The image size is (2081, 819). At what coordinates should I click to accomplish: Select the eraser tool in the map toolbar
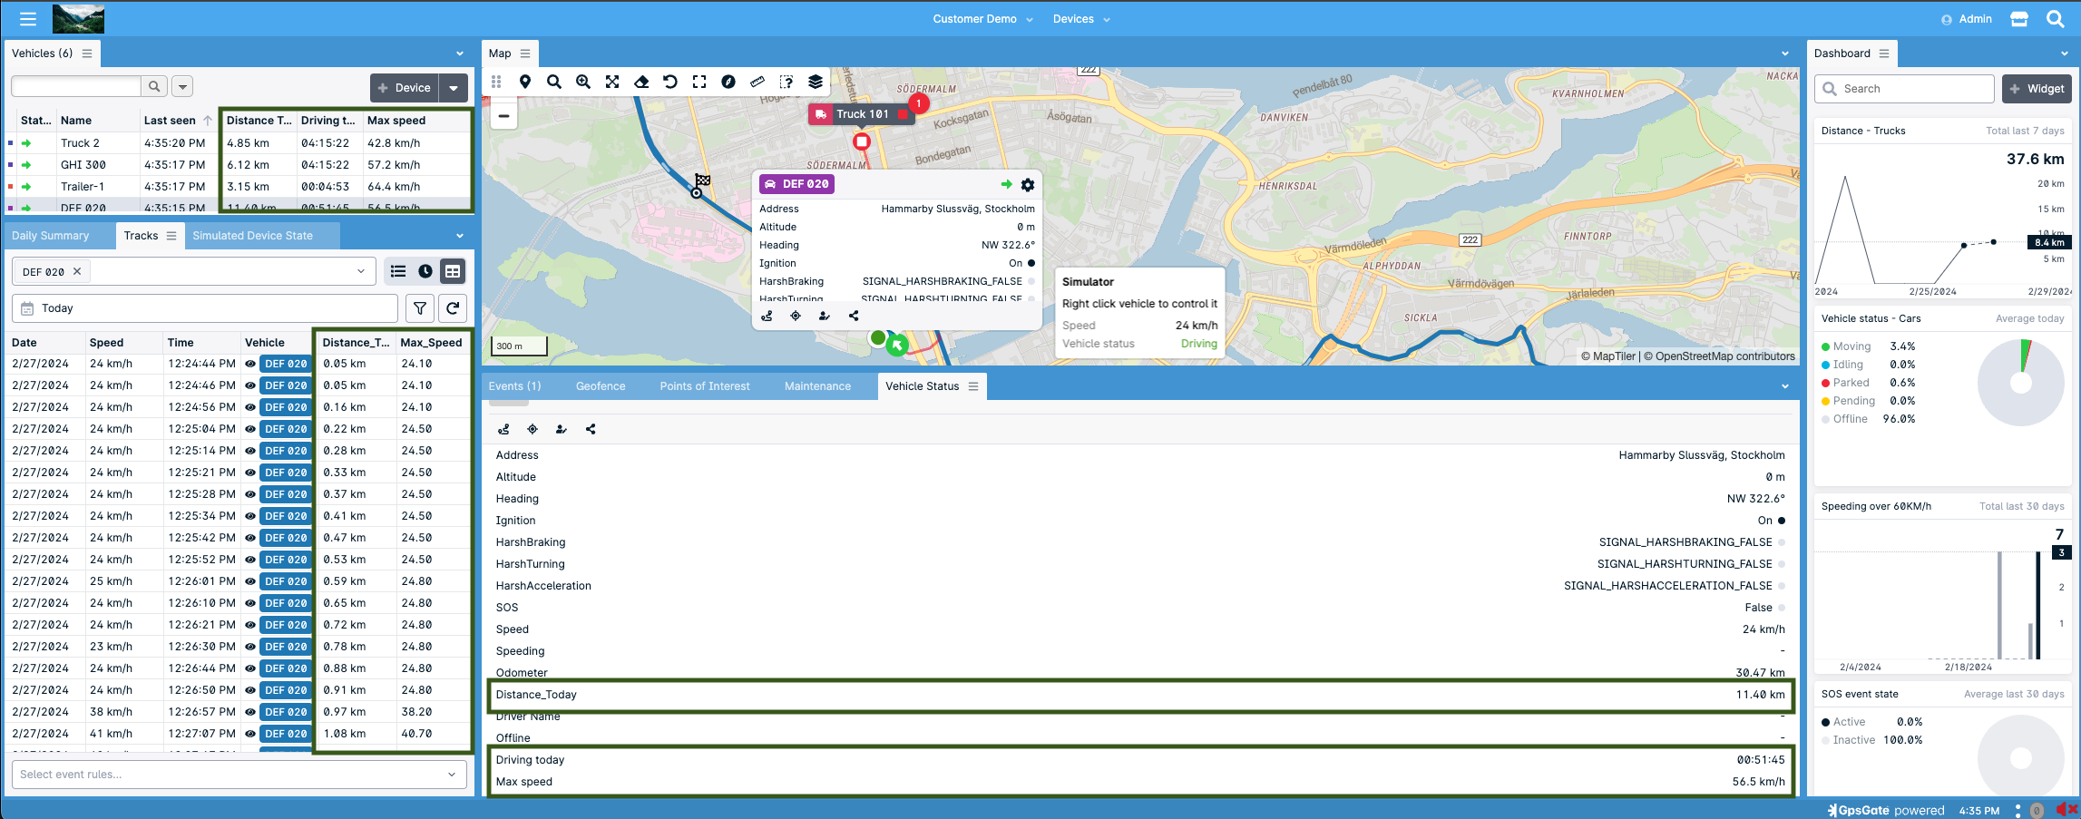641,82
